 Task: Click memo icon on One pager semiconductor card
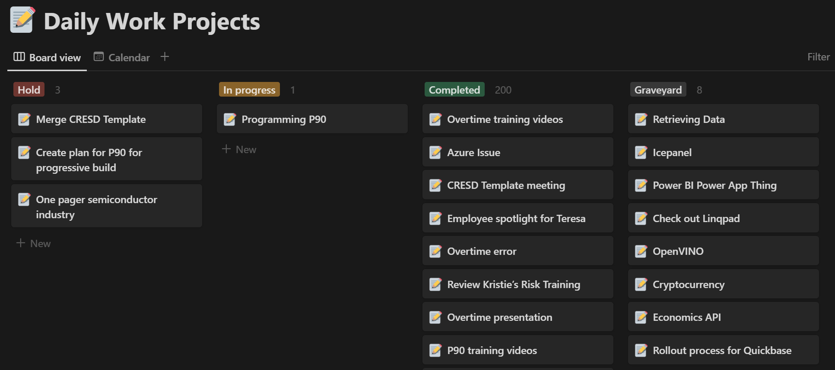coord(24,199)
